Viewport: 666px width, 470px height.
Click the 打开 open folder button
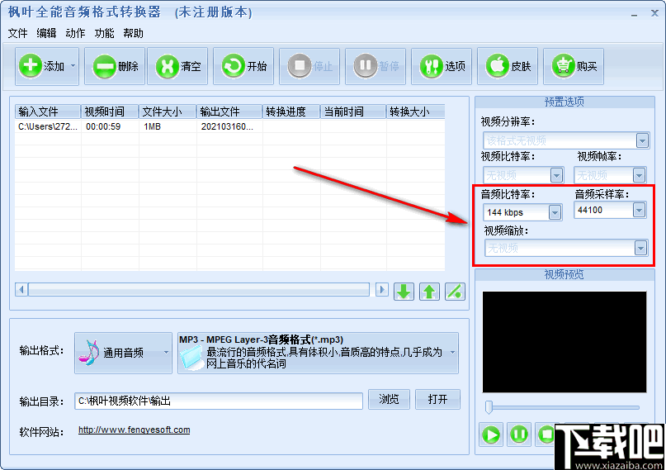click(437, 400)
